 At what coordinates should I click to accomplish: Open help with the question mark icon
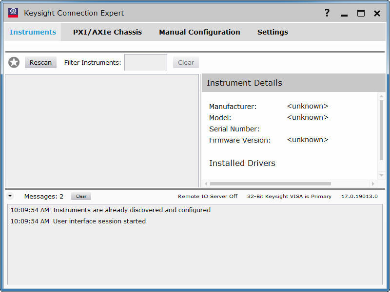point(327,13)
